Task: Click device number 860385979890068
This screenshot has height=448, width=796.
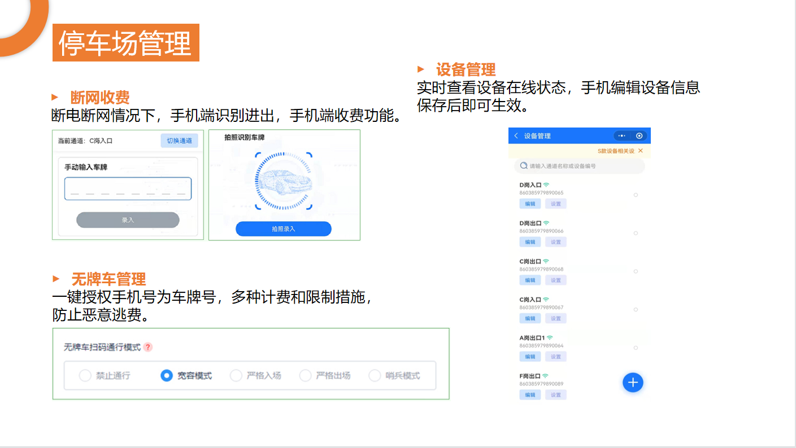Action: point(541,270)
